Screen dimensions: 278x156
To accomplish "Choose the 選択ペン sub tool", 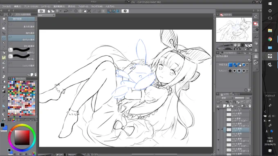I will pyautogui.click(x=21, y=51).
